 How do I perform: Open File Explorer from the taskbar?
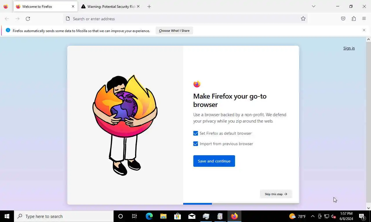(x=163, y=216)
